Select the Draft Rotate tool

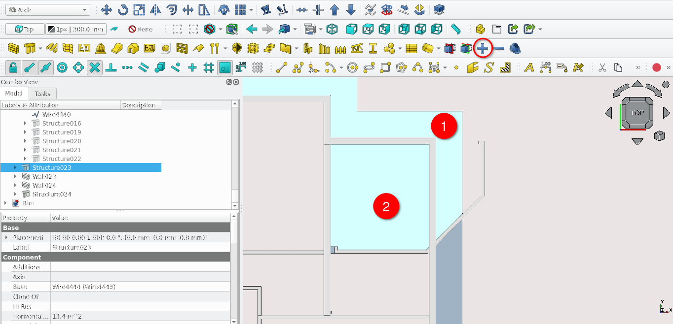[122, 10]
